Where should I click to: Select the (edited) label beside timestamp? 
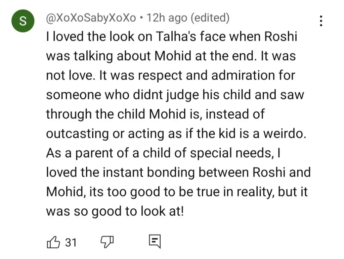(210, 17)
